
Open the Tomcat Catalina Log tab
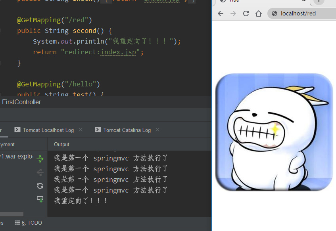(127, 130)
